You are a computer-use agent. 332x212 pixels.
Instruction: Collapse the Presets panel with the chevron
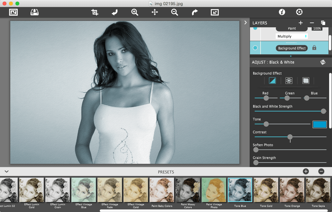tap(7, 172)
